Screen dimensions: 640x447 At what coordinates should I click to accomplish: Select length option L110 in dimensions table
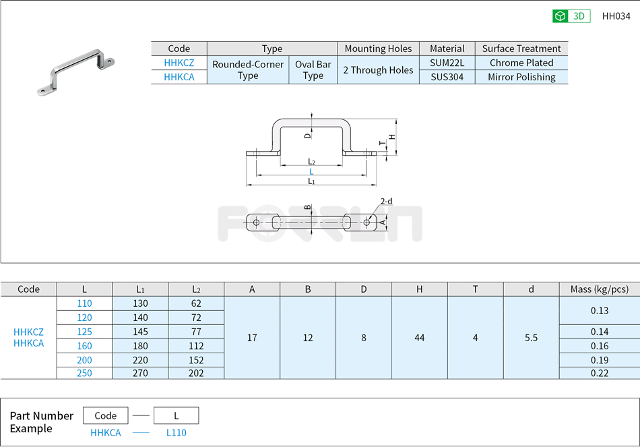click(x=85, y=303)
